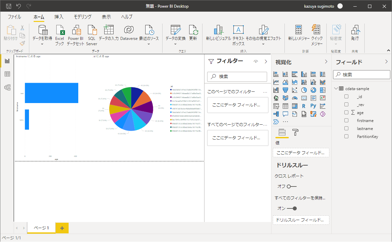
Task: Switch to the 表示 ribbon tab
Action: tap(106, 17)
